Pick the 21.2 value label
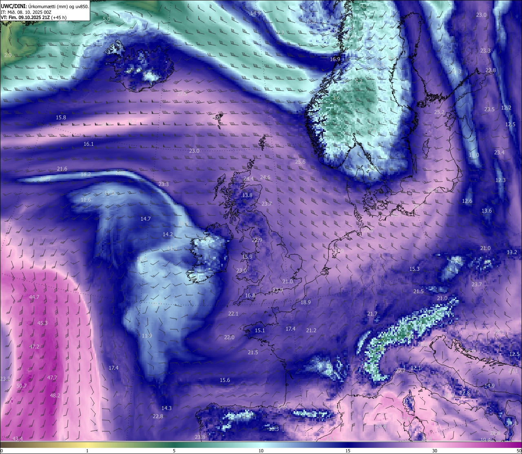 [x=311, y=330]
